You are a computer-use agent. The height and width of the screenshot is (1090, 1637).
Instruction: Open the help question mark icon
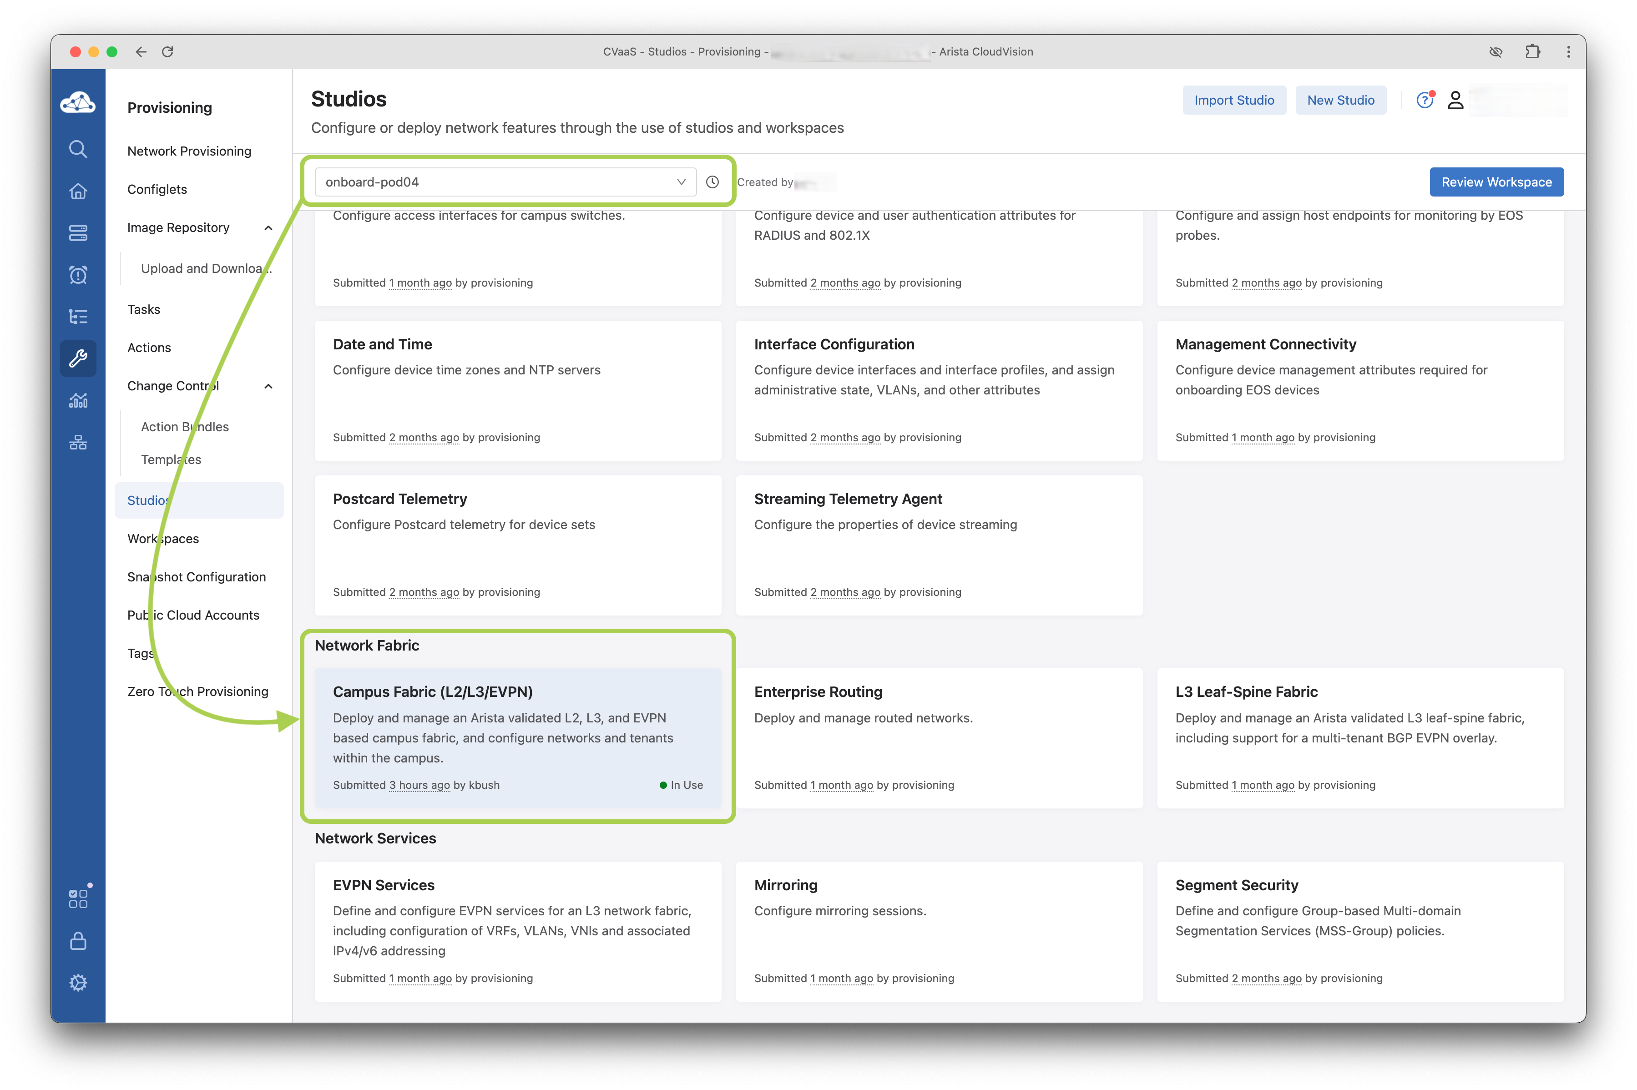[x=1424, y=101]
